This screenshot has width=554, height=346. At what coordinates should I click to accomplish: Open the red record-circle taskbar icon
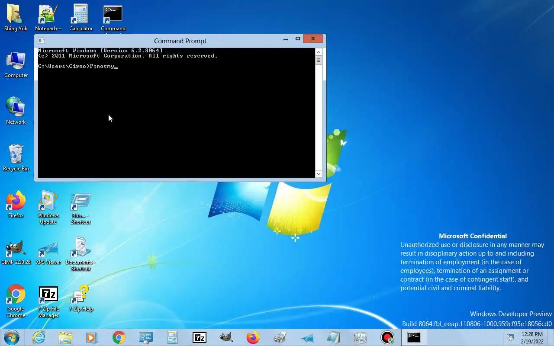coord(387,337)
